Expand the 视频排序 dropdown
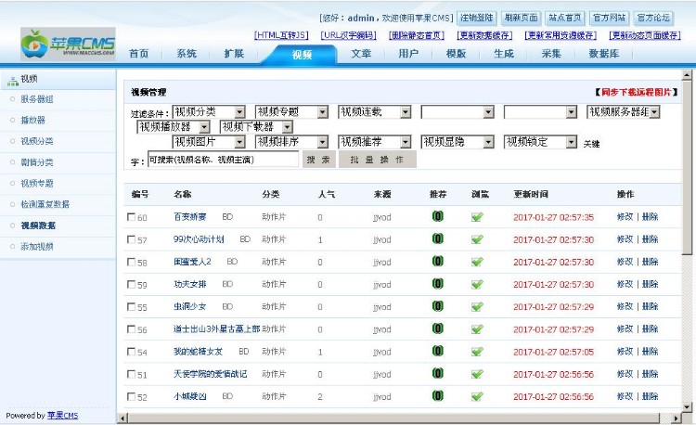The image size is (696, 425). click(x=291, y=142)
